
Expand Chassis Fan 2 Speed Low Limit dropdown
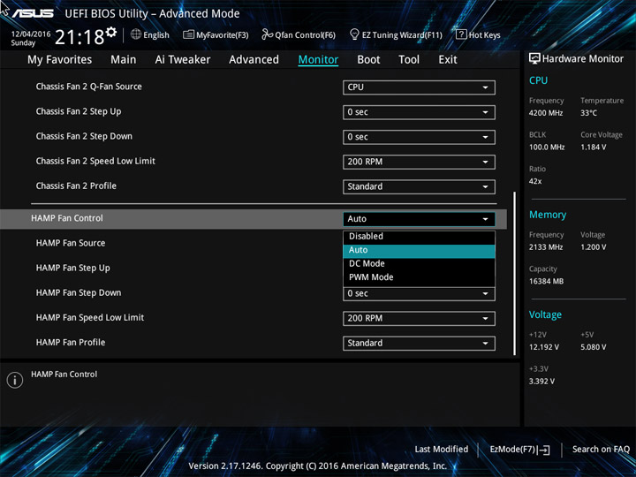pos(419,162)
